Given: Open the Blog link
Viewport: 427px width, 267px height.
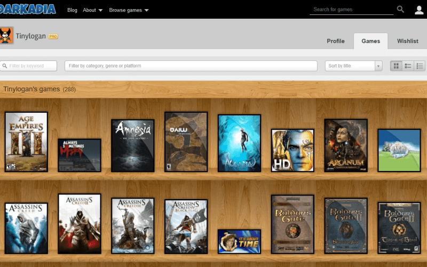Looking at the screenshot, I should pyautogui.click(x=72, y=10).
